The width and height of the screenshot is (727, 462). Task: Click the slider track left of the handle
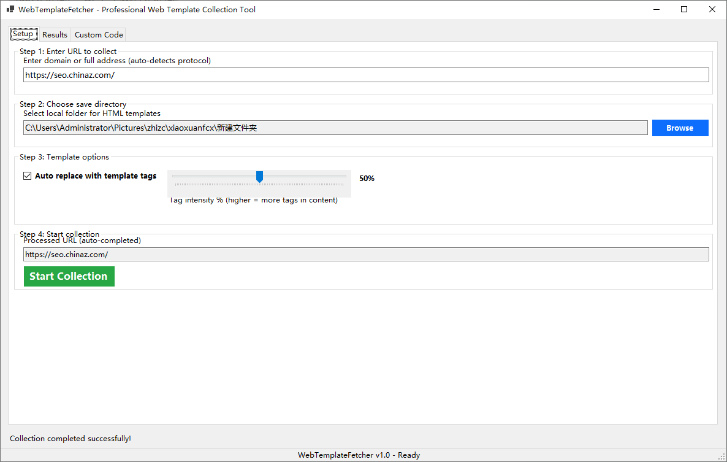pyautogui.click(x=215, y=176)
